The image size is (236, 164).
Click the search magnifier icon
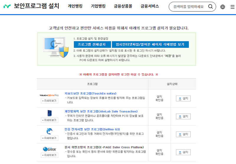[210, 6]
